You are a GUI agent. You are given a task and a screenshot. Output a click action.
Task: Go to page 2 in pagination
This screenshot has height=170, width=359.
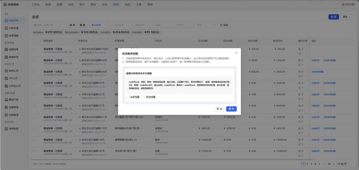click(x=307, y=164)
